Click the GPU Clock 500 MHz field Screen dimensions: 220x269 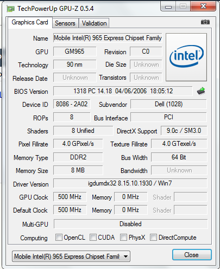(x=70, y=197)
